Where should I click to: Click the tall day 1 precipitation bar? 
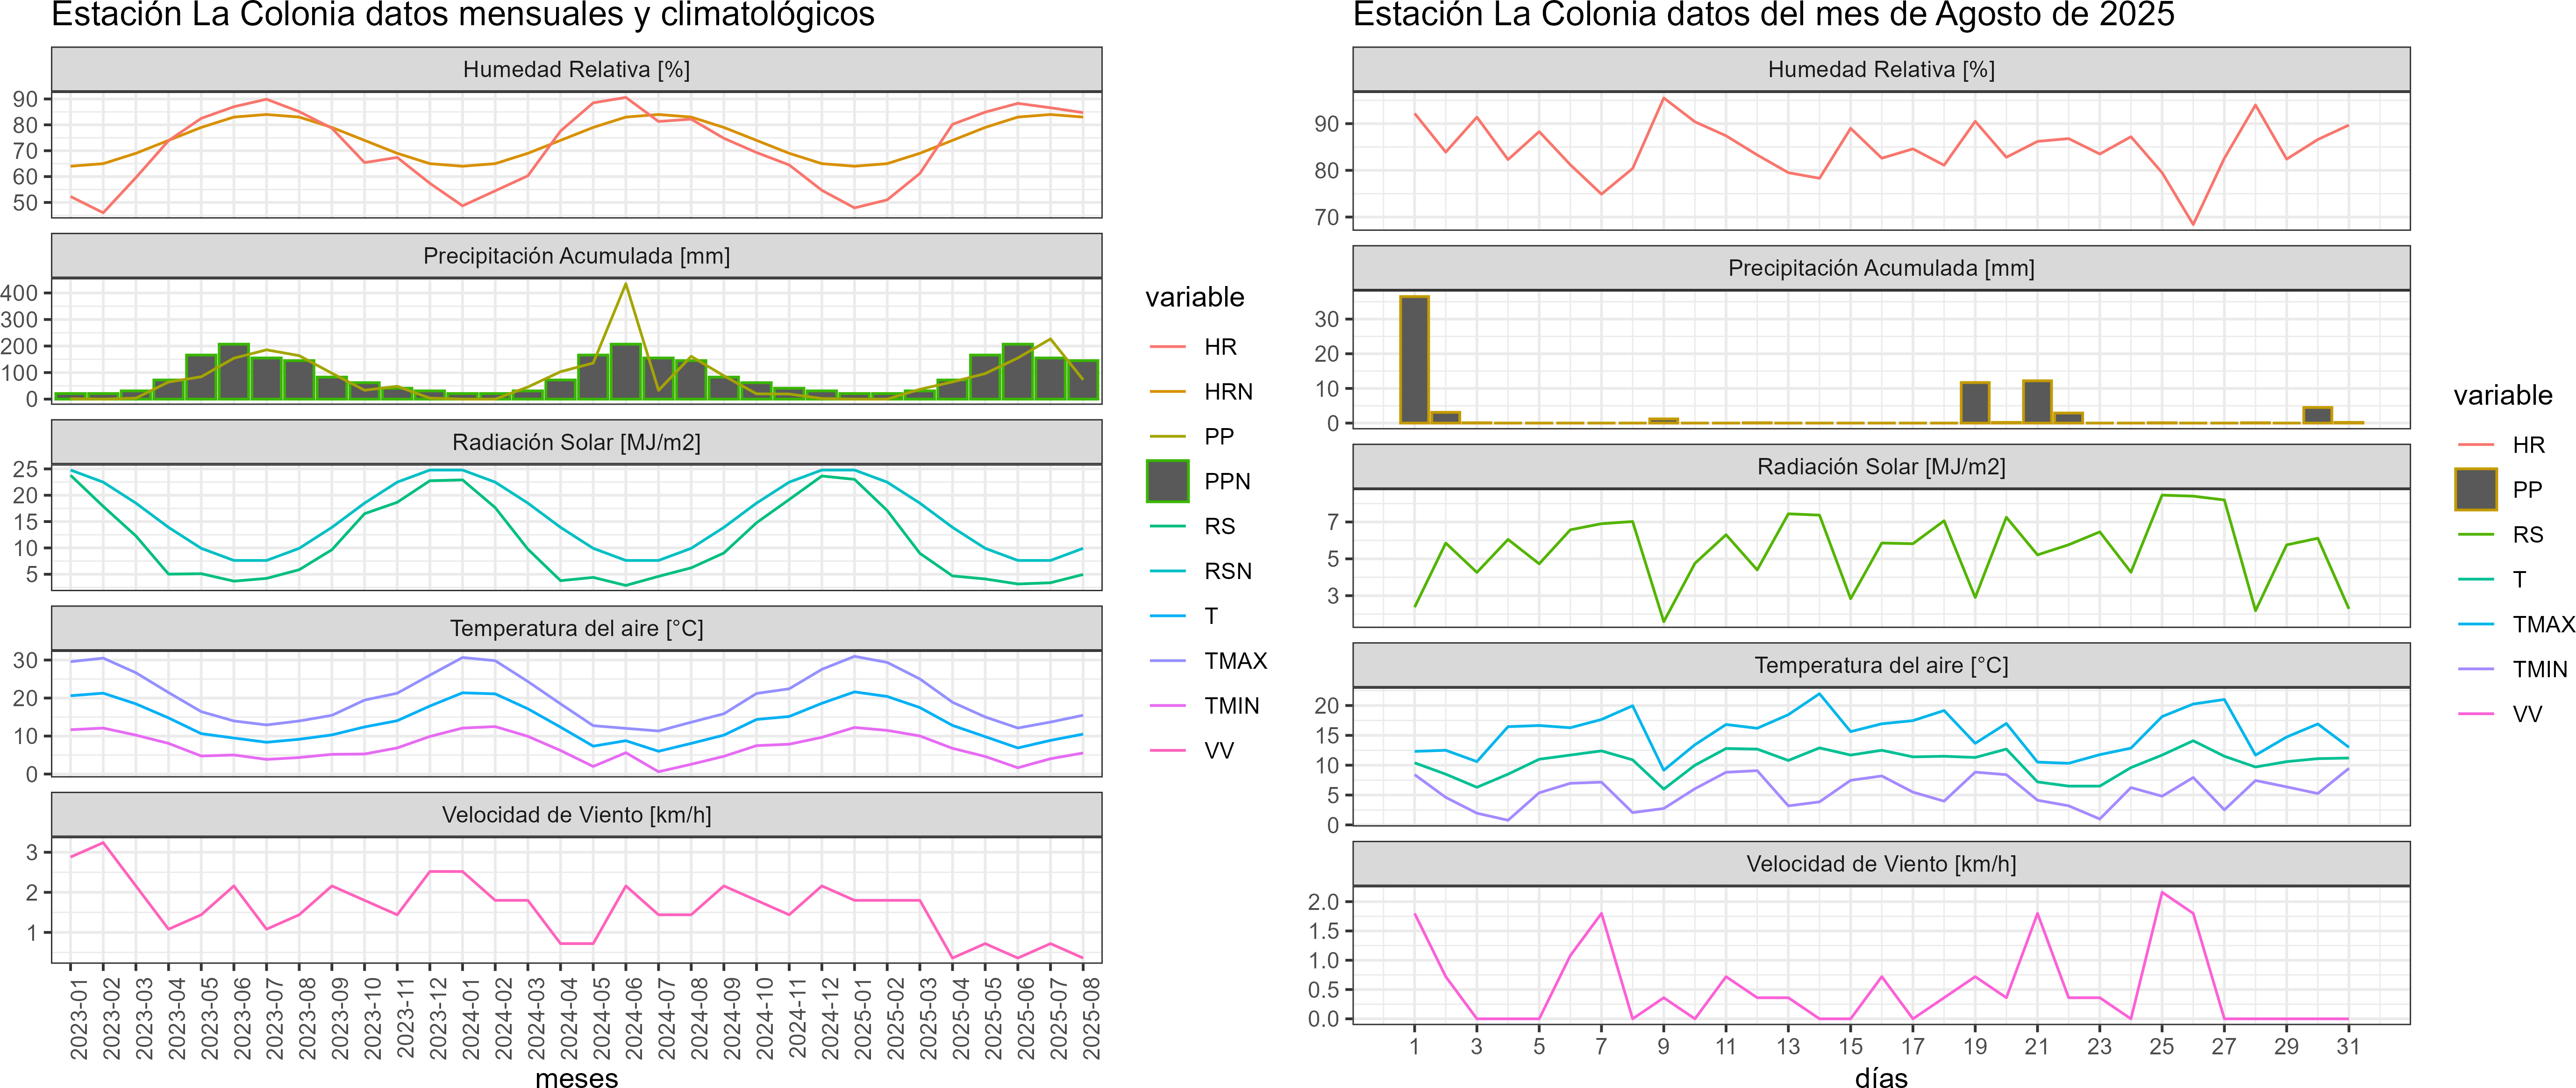tap(1414, 360)
